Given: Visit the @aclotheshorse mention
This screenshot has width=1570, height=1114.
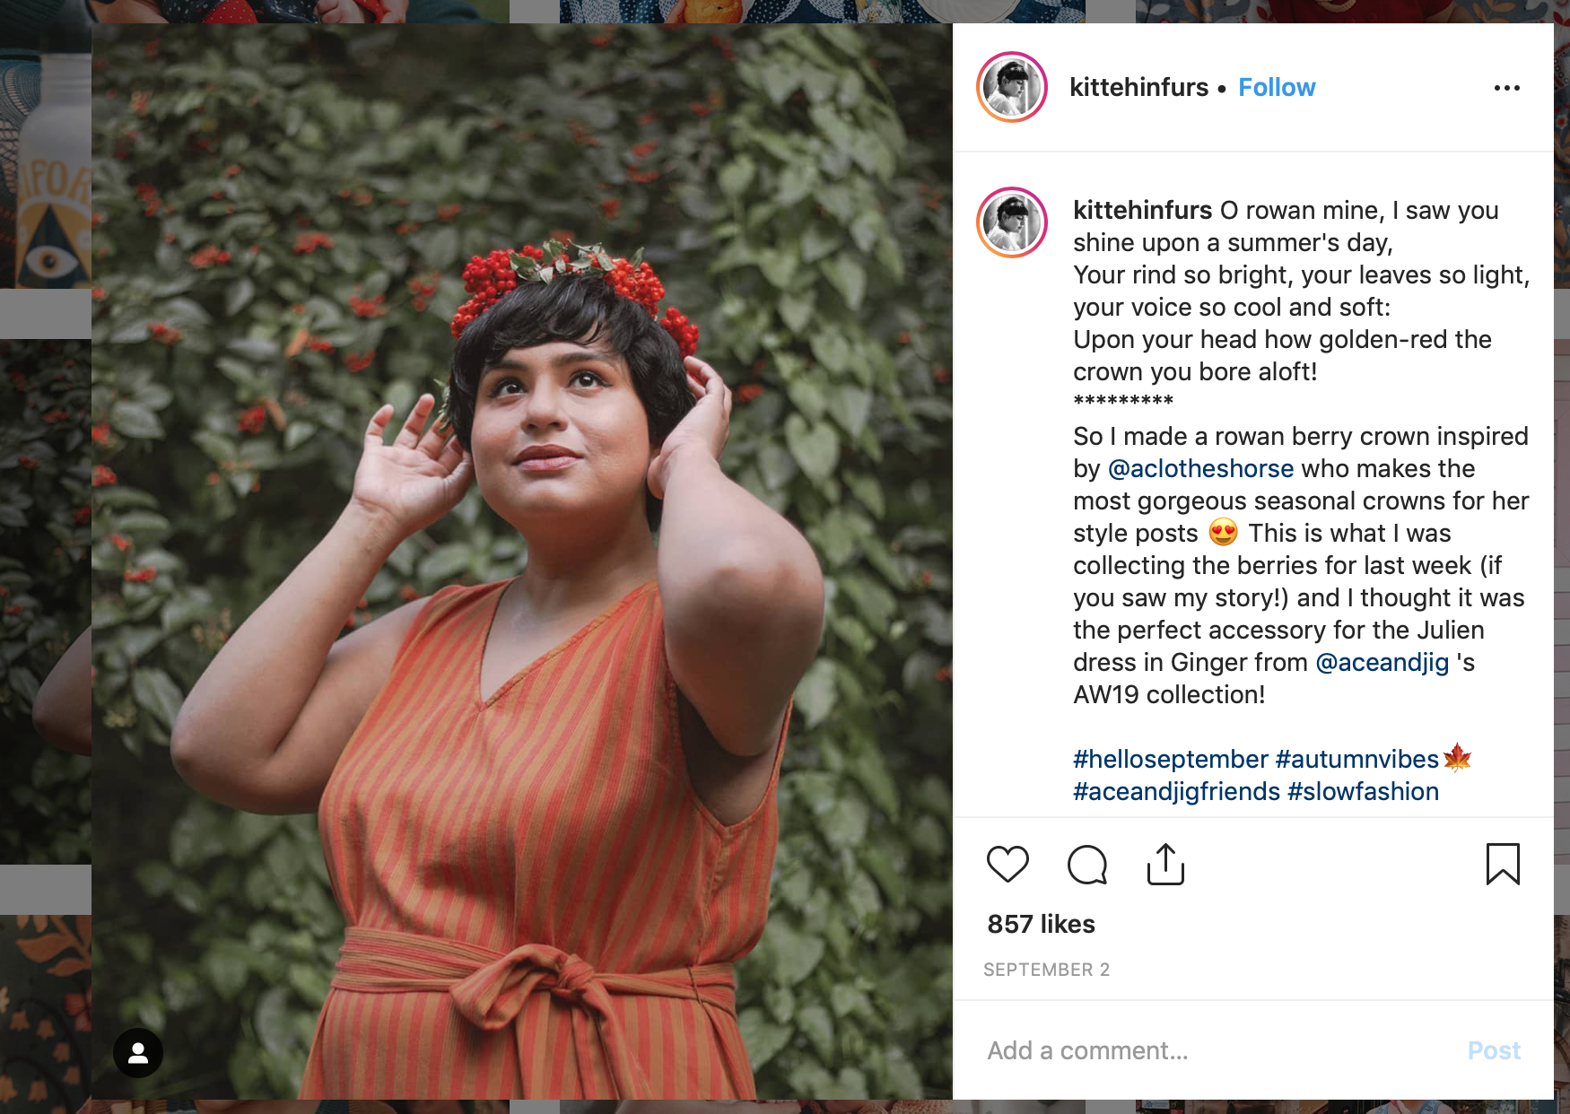Looking at the screenshot, I should click(x=1200, y=469).
